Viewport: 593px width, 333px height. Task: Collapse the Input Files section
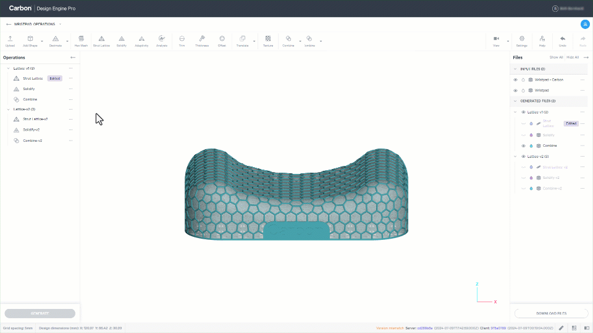(515, 69)
